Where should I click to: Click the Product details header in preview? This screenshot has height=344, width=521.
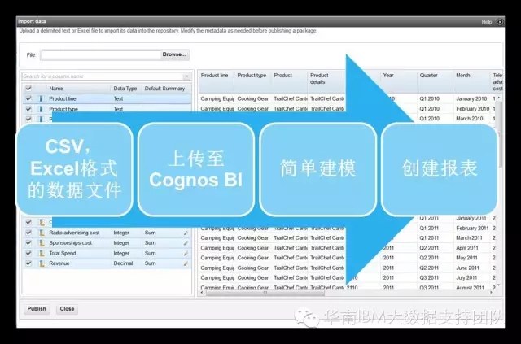(319, 79)
